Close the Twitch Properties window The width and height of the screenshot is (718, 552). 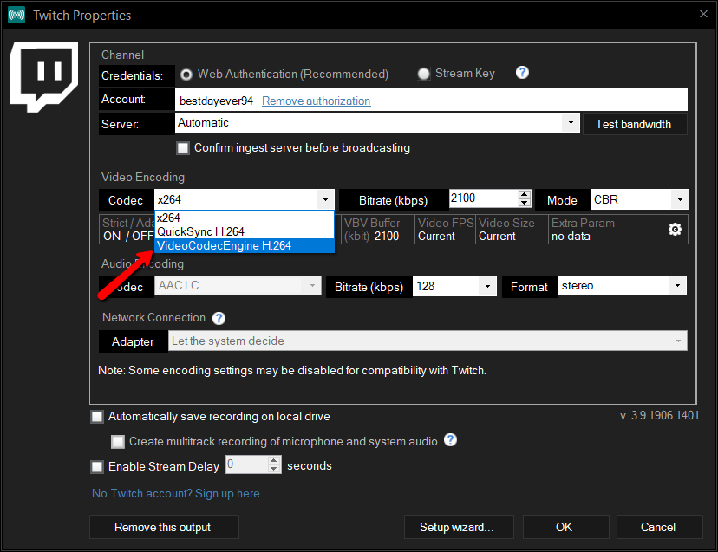tap(704, 14)
